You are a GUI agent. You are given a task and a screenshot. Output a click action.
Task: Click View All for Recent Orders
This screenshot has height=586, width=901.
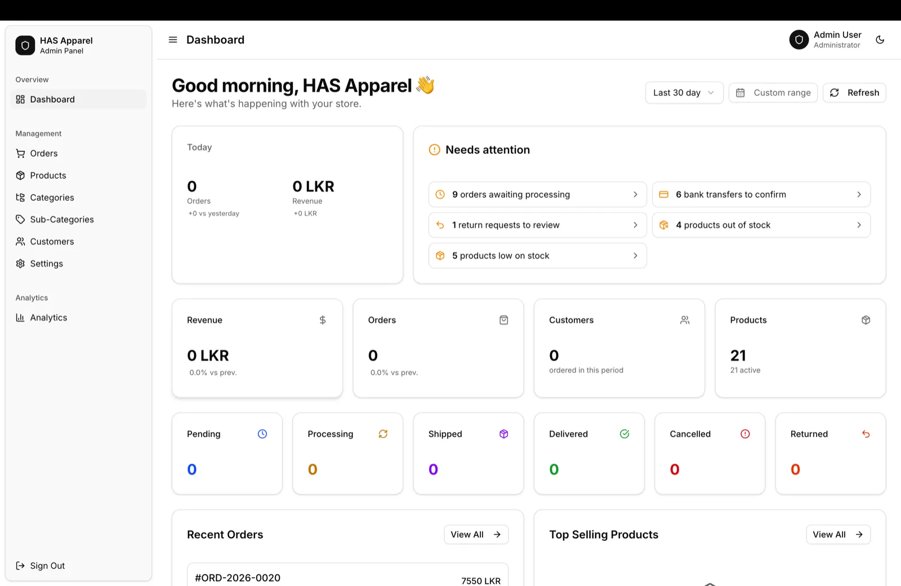point(476,535)
